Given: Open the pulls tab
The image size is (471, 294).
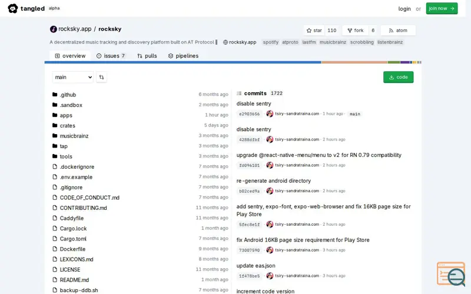Looking at the screenshot, I should tap(147, 56).
